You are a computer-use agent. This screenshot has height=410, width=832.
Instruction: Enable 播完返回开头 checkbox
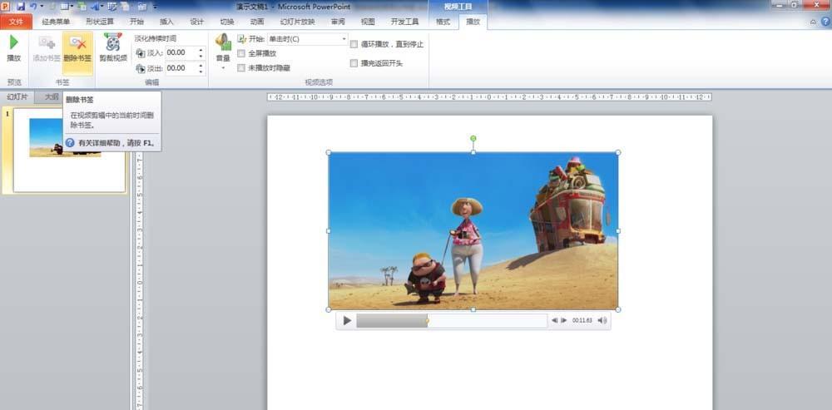354,63
